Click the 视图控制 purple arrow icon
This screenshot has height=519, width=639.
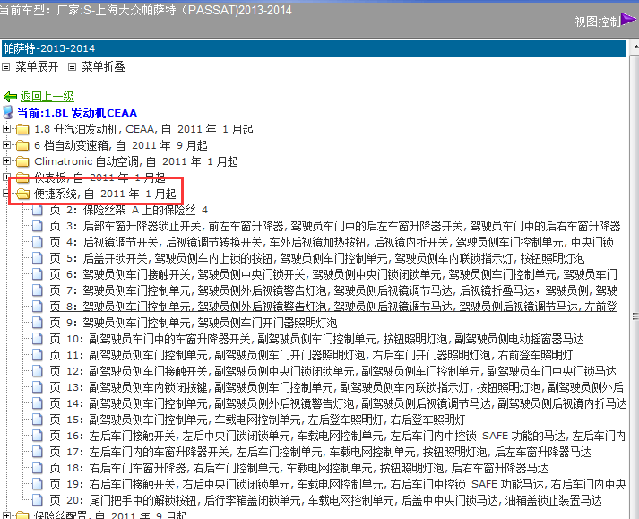(628, 19)
